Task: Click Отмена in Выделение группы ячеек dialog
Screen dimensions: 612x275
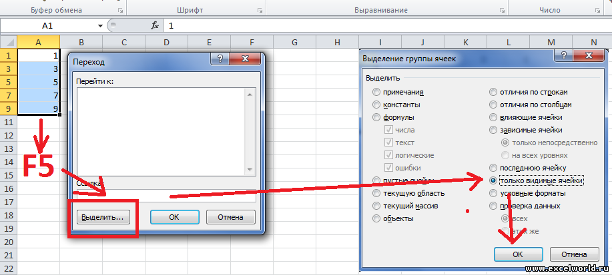Action: 574,254
